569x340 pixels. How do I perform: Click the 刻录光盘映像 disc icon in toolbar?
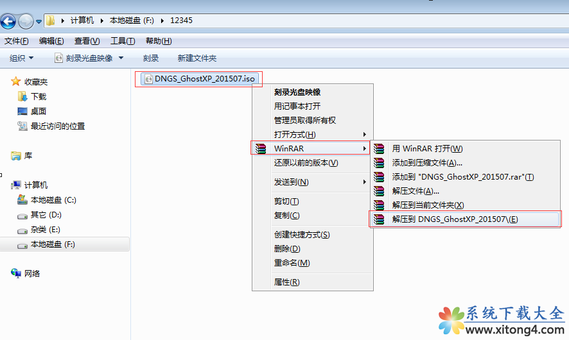pos(58,58)
